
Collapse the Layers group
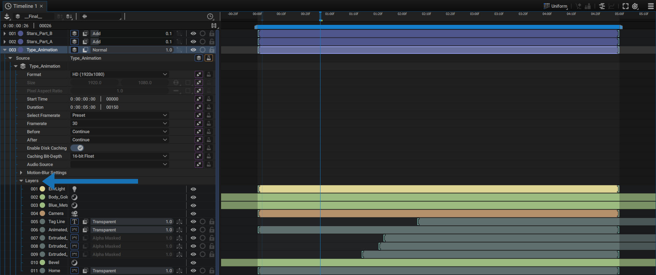pyautogui.click(x=21, y=181)
